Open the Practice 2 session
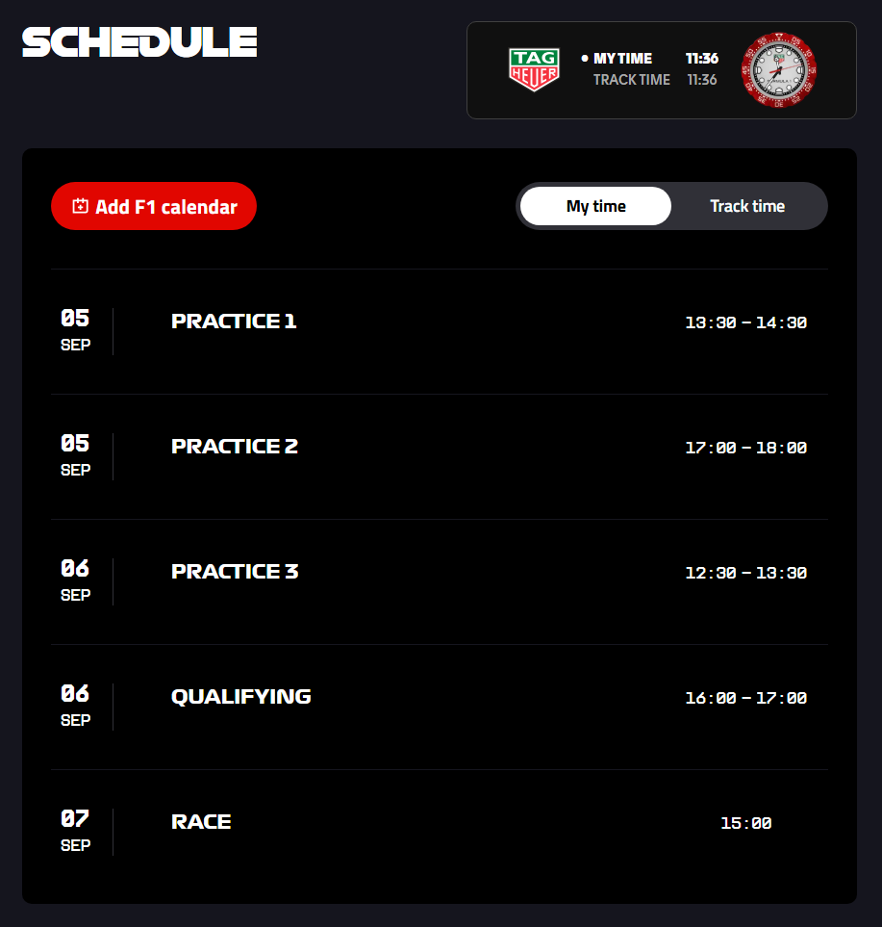Screen dimensions: 882x927 click(x=235, y=447)
